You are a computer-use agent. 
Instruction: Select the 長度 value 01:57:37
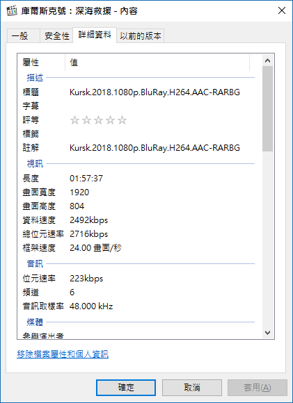coord(86,179)
